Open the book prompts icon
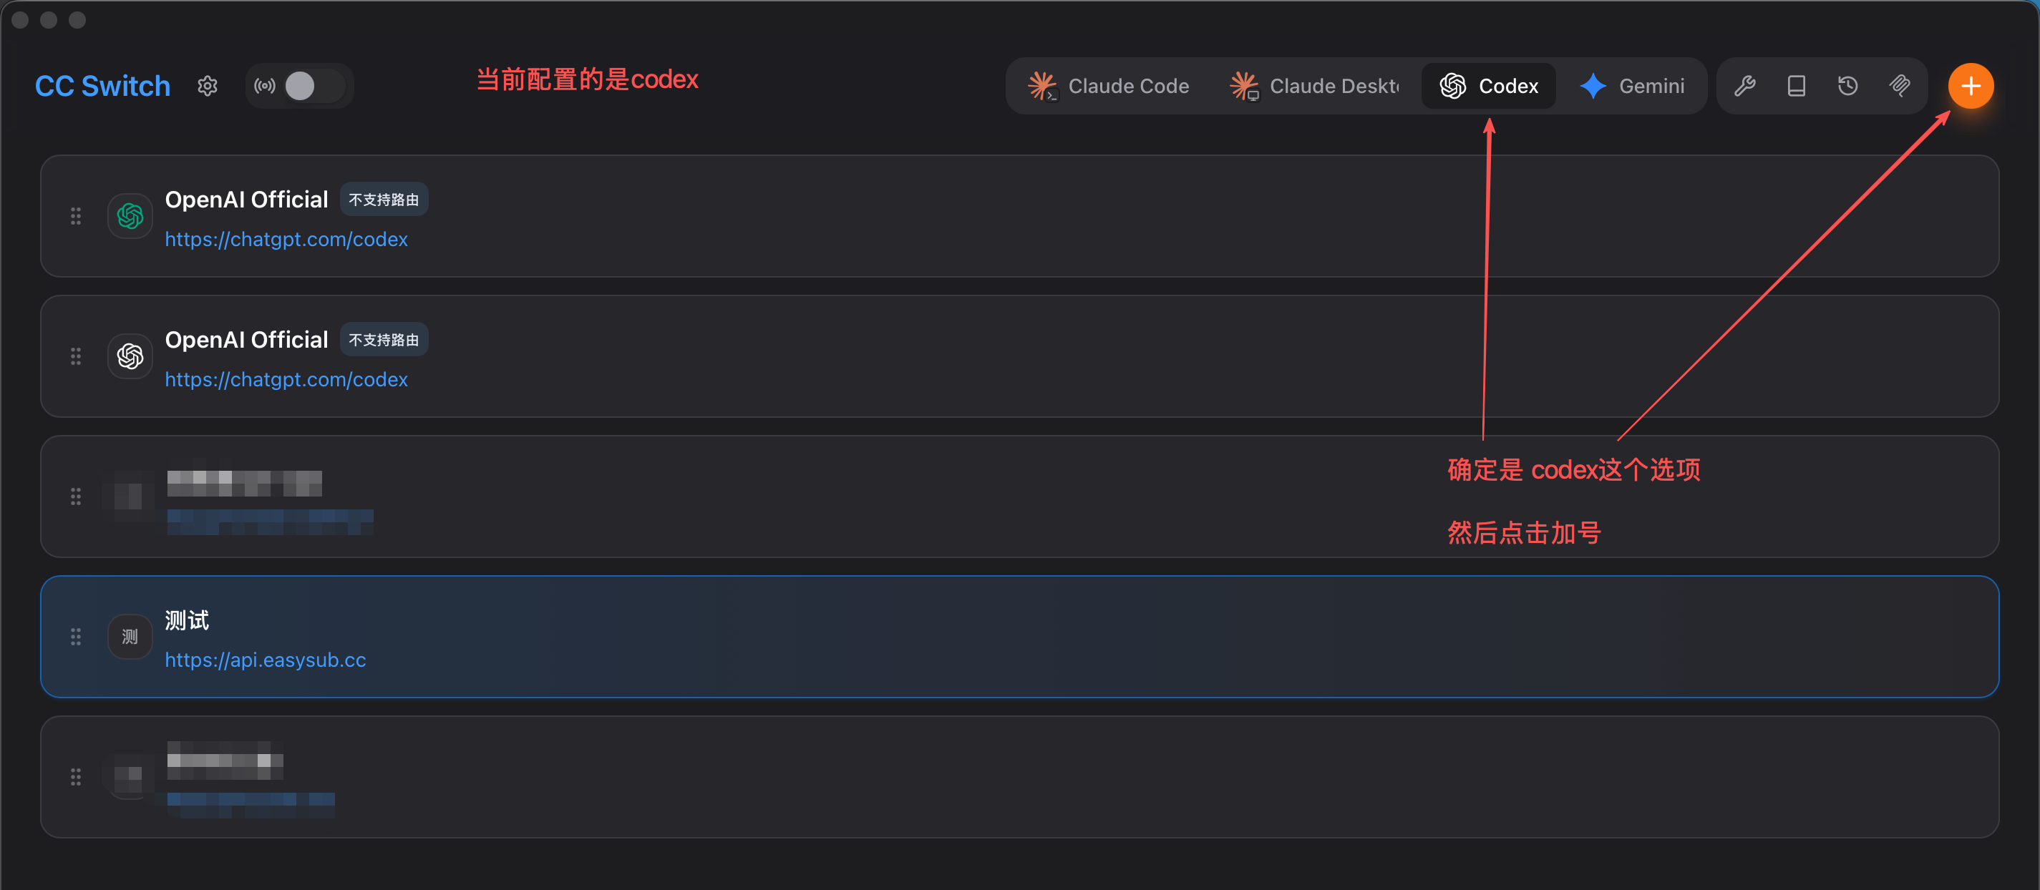2040x890 pixels. pyautogui.click(x=1796, y=86)
